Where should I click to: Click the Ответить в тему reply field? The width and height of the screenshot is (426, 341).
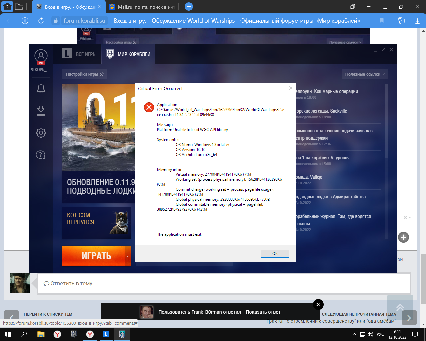click(224, 284)
